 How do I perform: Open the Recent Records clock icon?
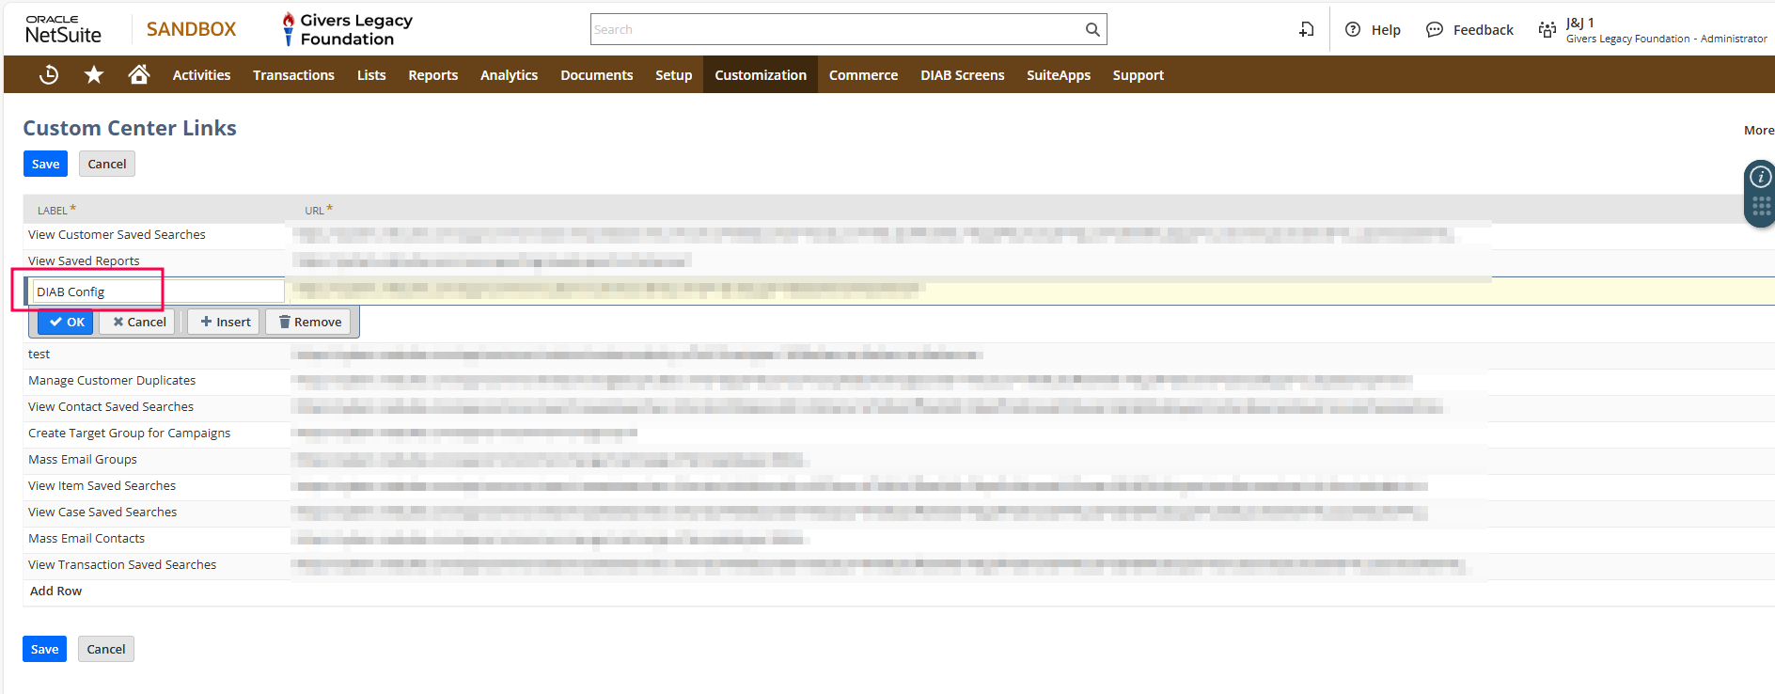coord(49,75)
